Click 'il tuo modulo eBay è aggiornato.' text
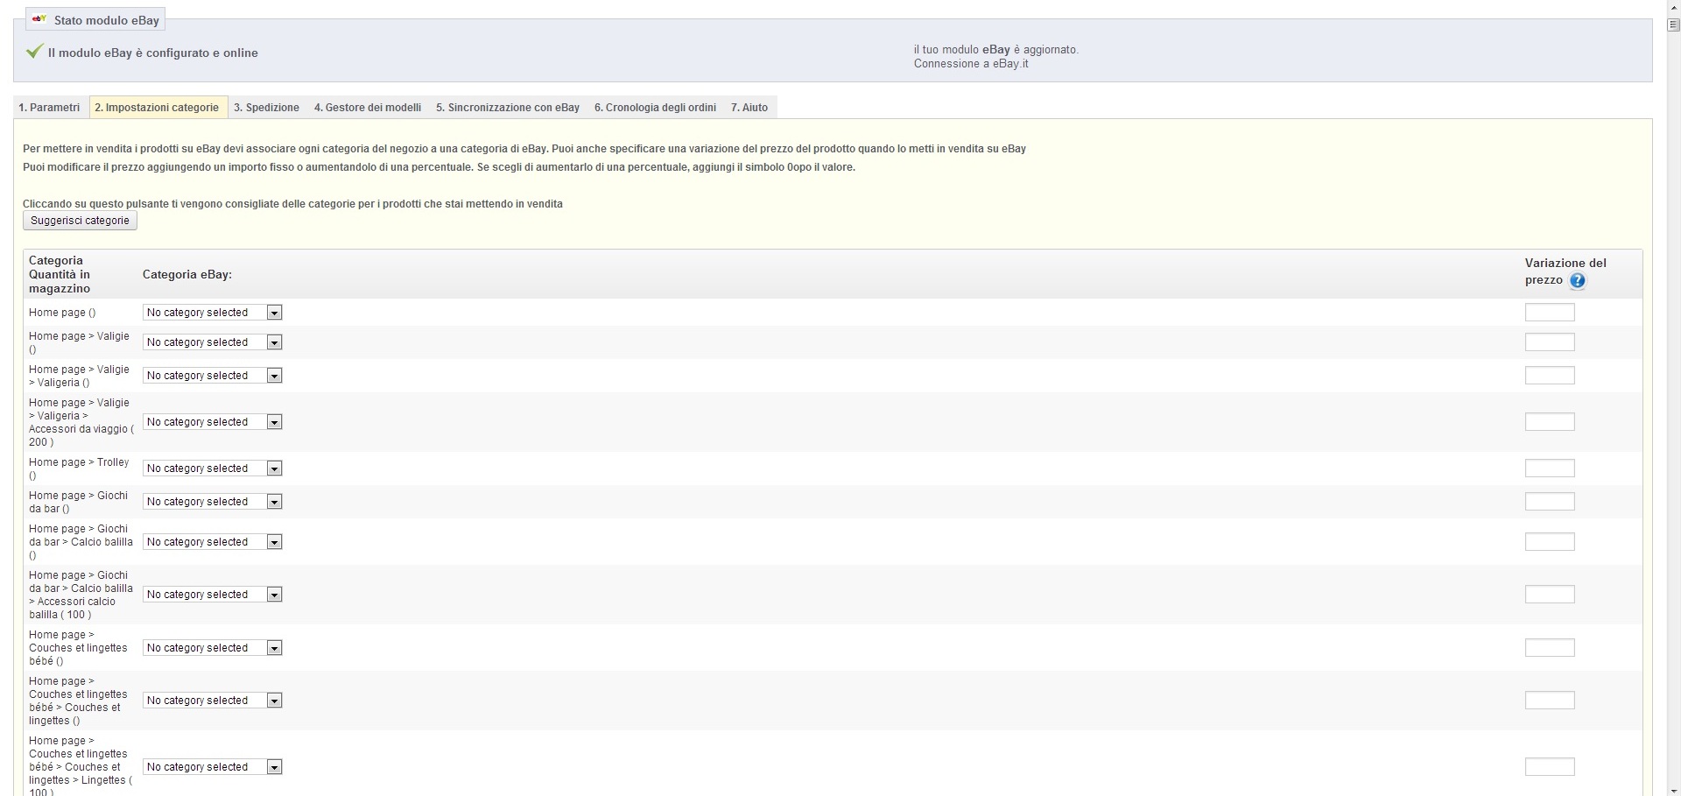 pyautogui.click(x=996, y=50)
